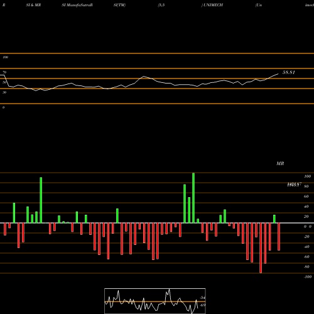Click the 60 label on the MR axis
This screenshot has width=314, height=314.
click(306, 197)
